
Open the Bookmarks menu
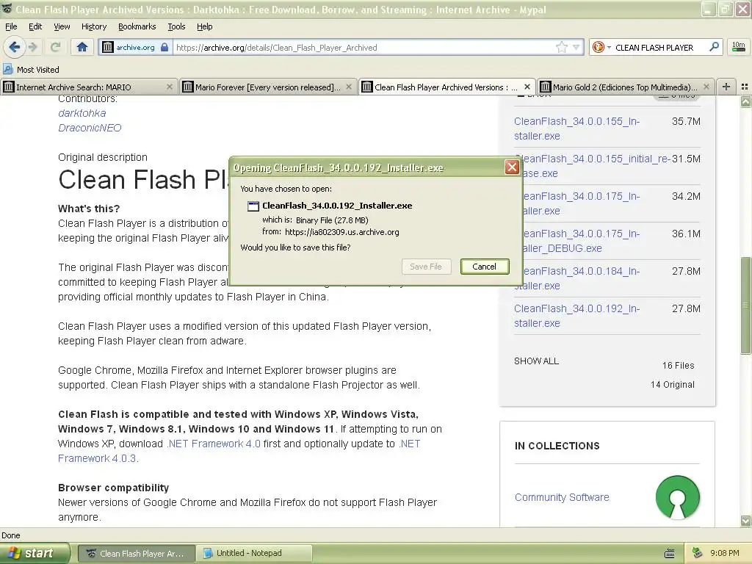pos(137,26)
